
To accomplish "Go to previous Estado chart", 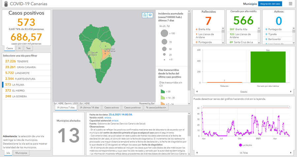I will pyautogui.click(x=197, y=92).
